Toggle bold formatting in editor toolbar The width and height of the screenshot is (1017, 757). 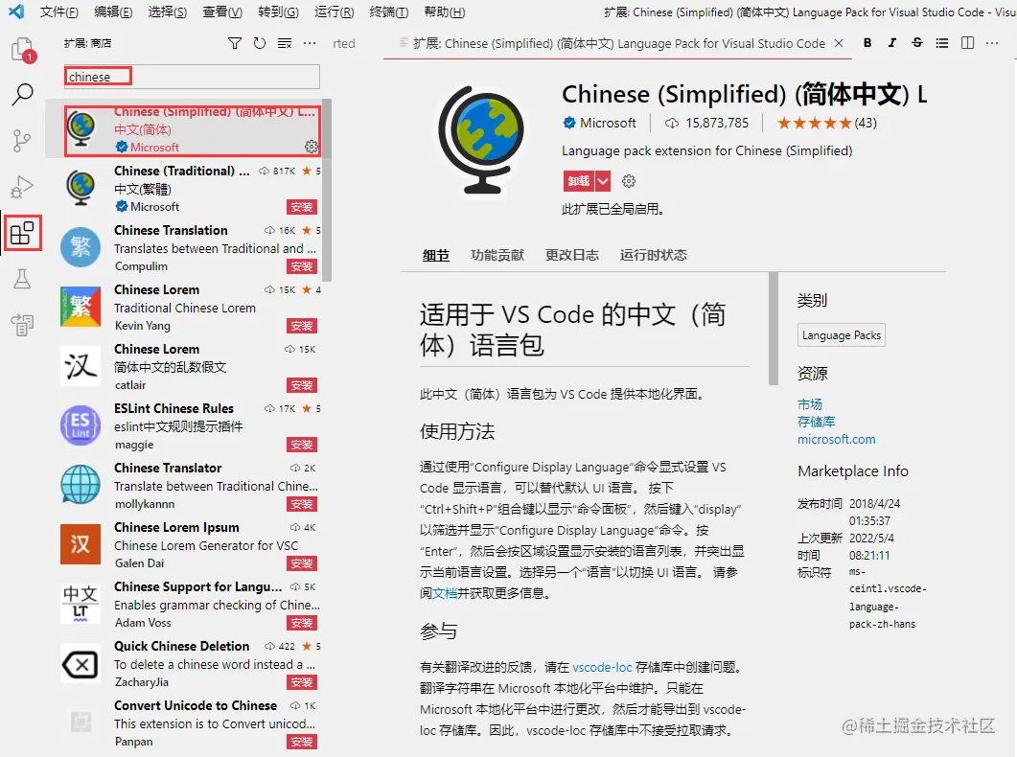click(867, 43)
